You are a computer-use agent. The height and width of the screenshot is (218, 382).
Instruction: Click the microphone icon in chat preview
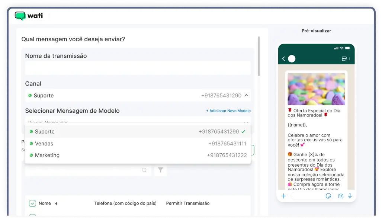click(x=350, y=196)
